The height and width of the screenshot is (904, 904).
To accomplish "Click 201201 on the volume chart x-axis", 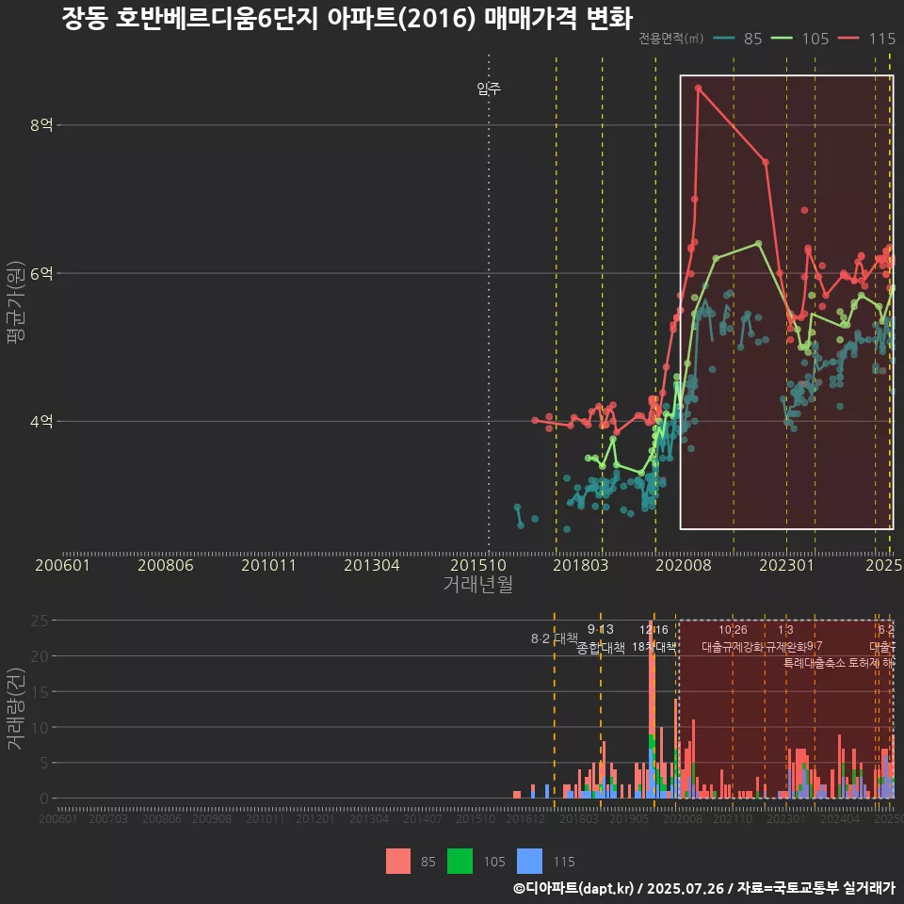I will click(x=315, y=818).
